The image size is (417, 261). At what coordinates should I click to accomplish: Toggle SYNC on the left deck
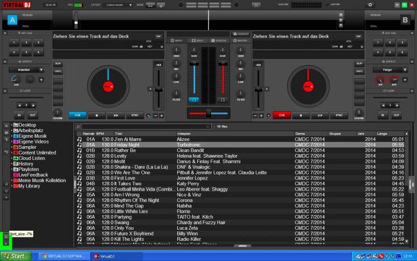click(135, 115)
